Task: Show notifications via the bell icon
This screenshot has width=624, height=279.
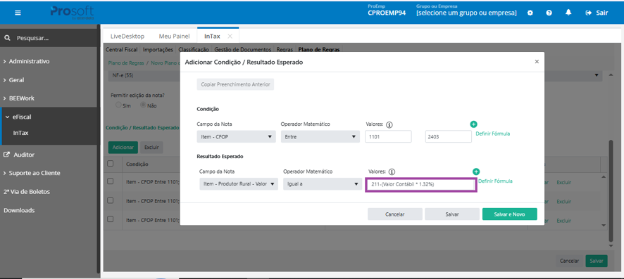Action: 568,13
